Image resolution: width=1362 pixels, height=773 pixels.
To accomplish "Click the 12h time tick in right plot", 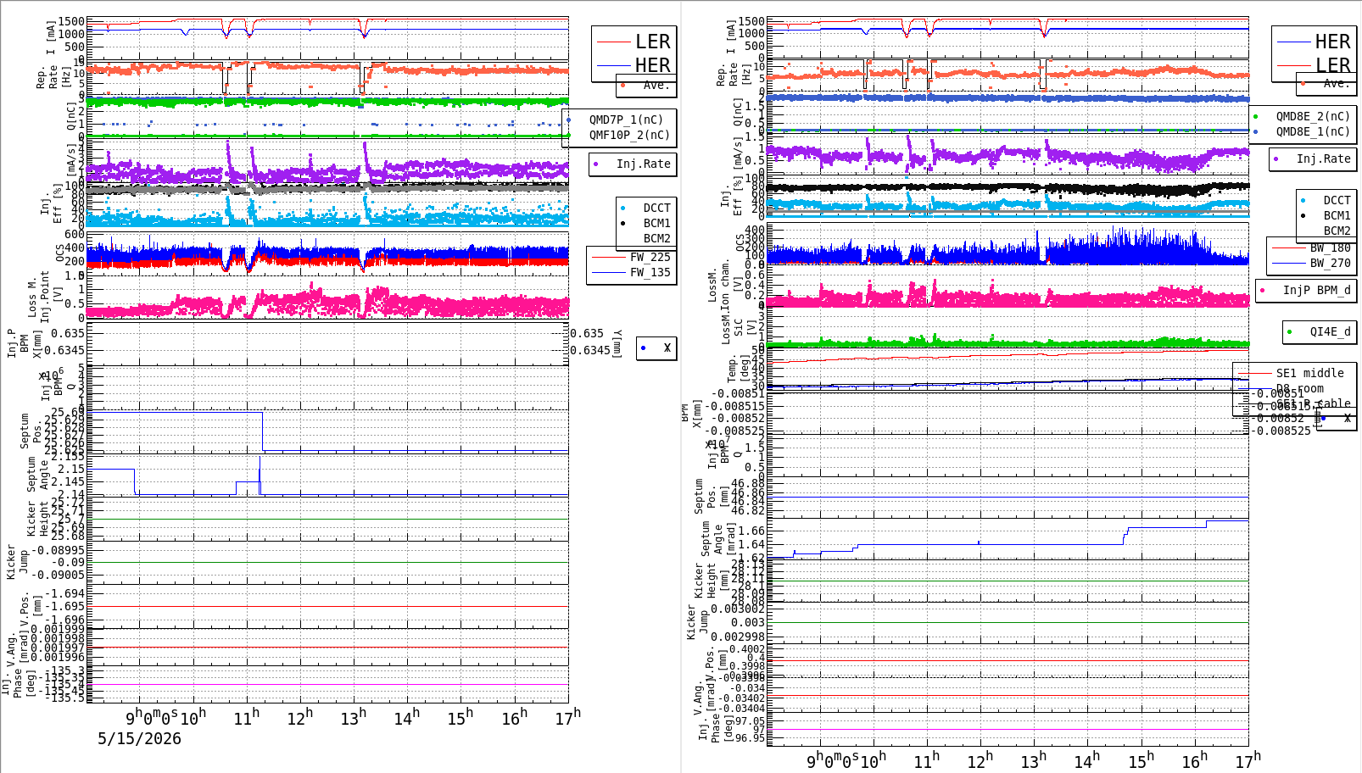I will pyautogui.click(x=980, y=760).
